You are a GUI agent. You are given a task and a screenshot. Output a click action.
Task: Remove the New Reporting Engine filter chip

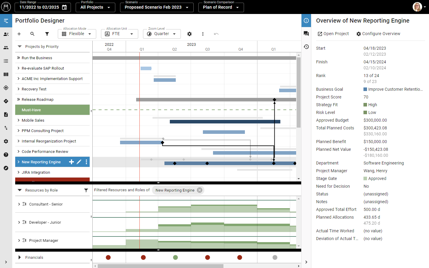(x=199, y=190)
